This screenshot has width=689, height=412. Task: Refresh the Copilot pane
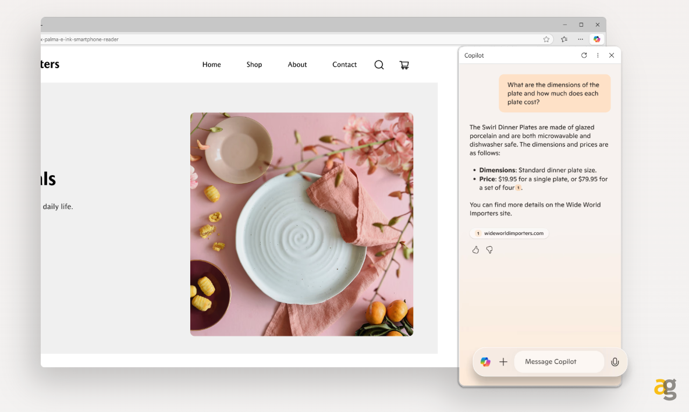click(x=584, y=55)
